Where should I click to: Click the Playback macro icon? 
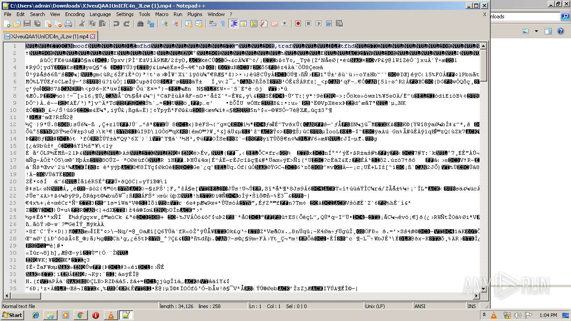[x=319, y=24]
